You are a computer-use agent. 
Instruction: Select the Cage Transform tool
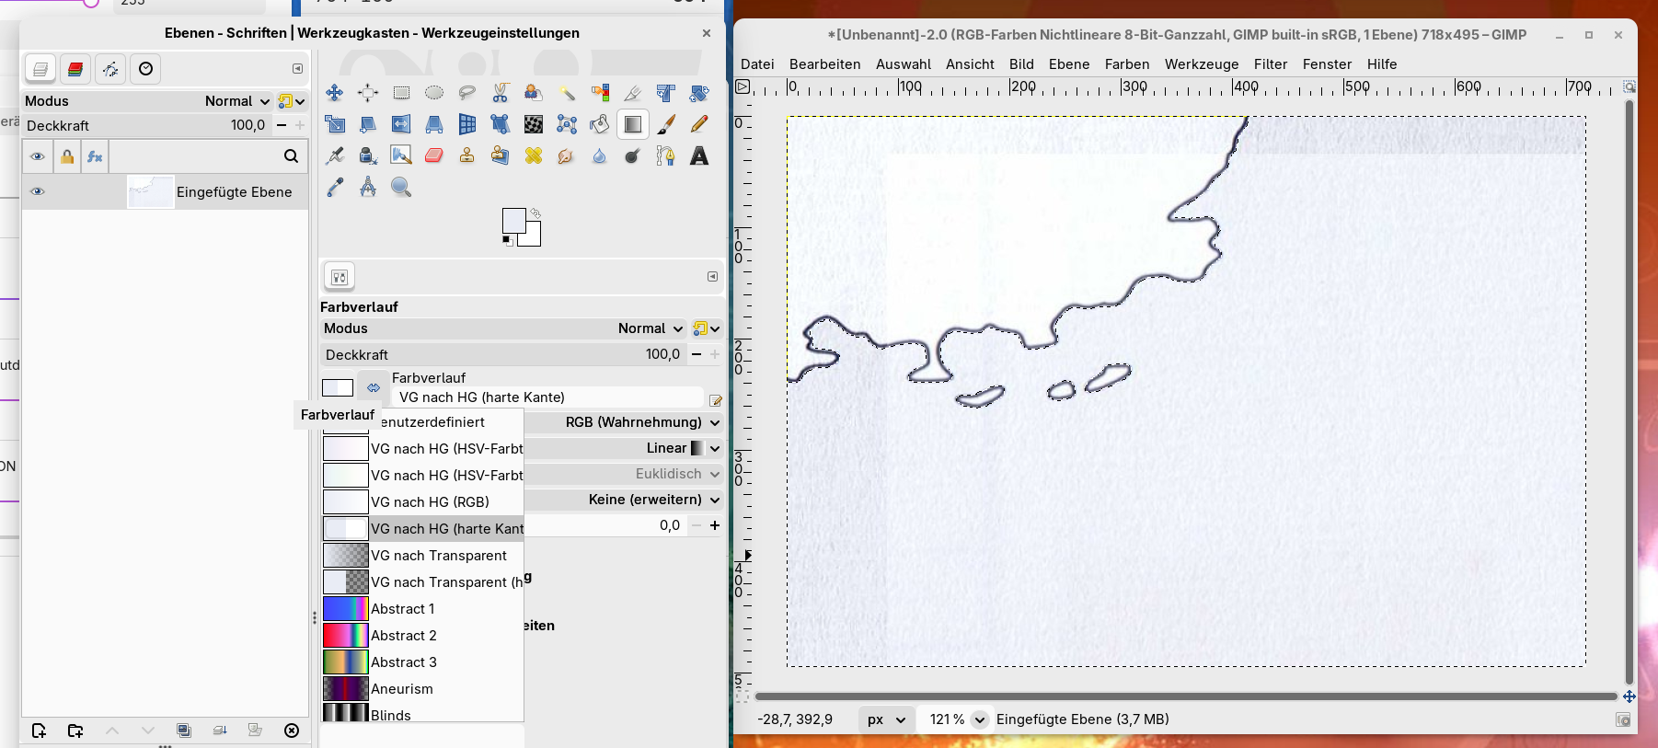567,124
